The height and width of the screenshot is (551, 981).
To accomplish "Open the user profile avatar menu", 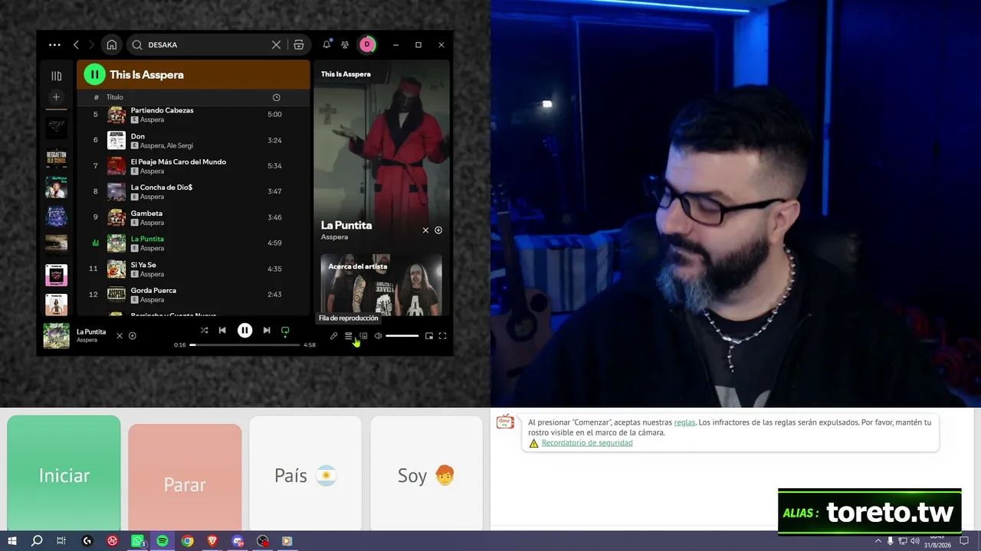I will [367, 44].
